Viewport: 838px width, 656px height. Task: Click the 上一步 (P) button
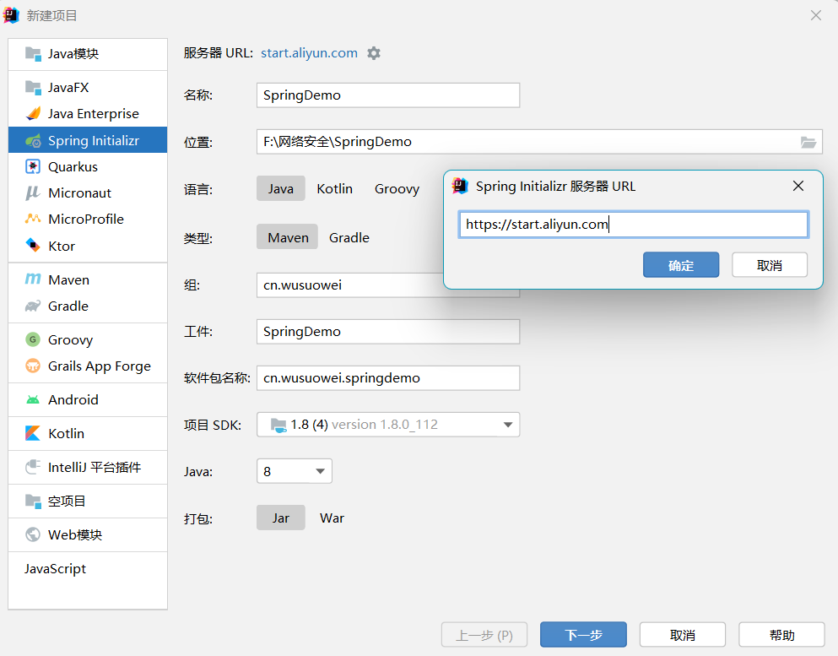pyautogui.click(x=484, y=635)
